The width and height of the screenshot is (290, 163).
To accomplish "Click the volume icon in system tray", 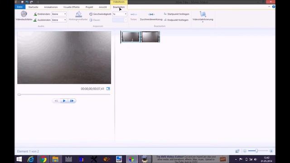I will click(x=256, y=159).
